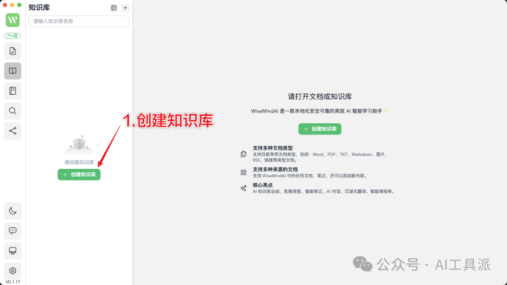Click the WiseMindAI description tagline text
The height and width of the screenshot is (285, 507).
(x=320, y=111)
